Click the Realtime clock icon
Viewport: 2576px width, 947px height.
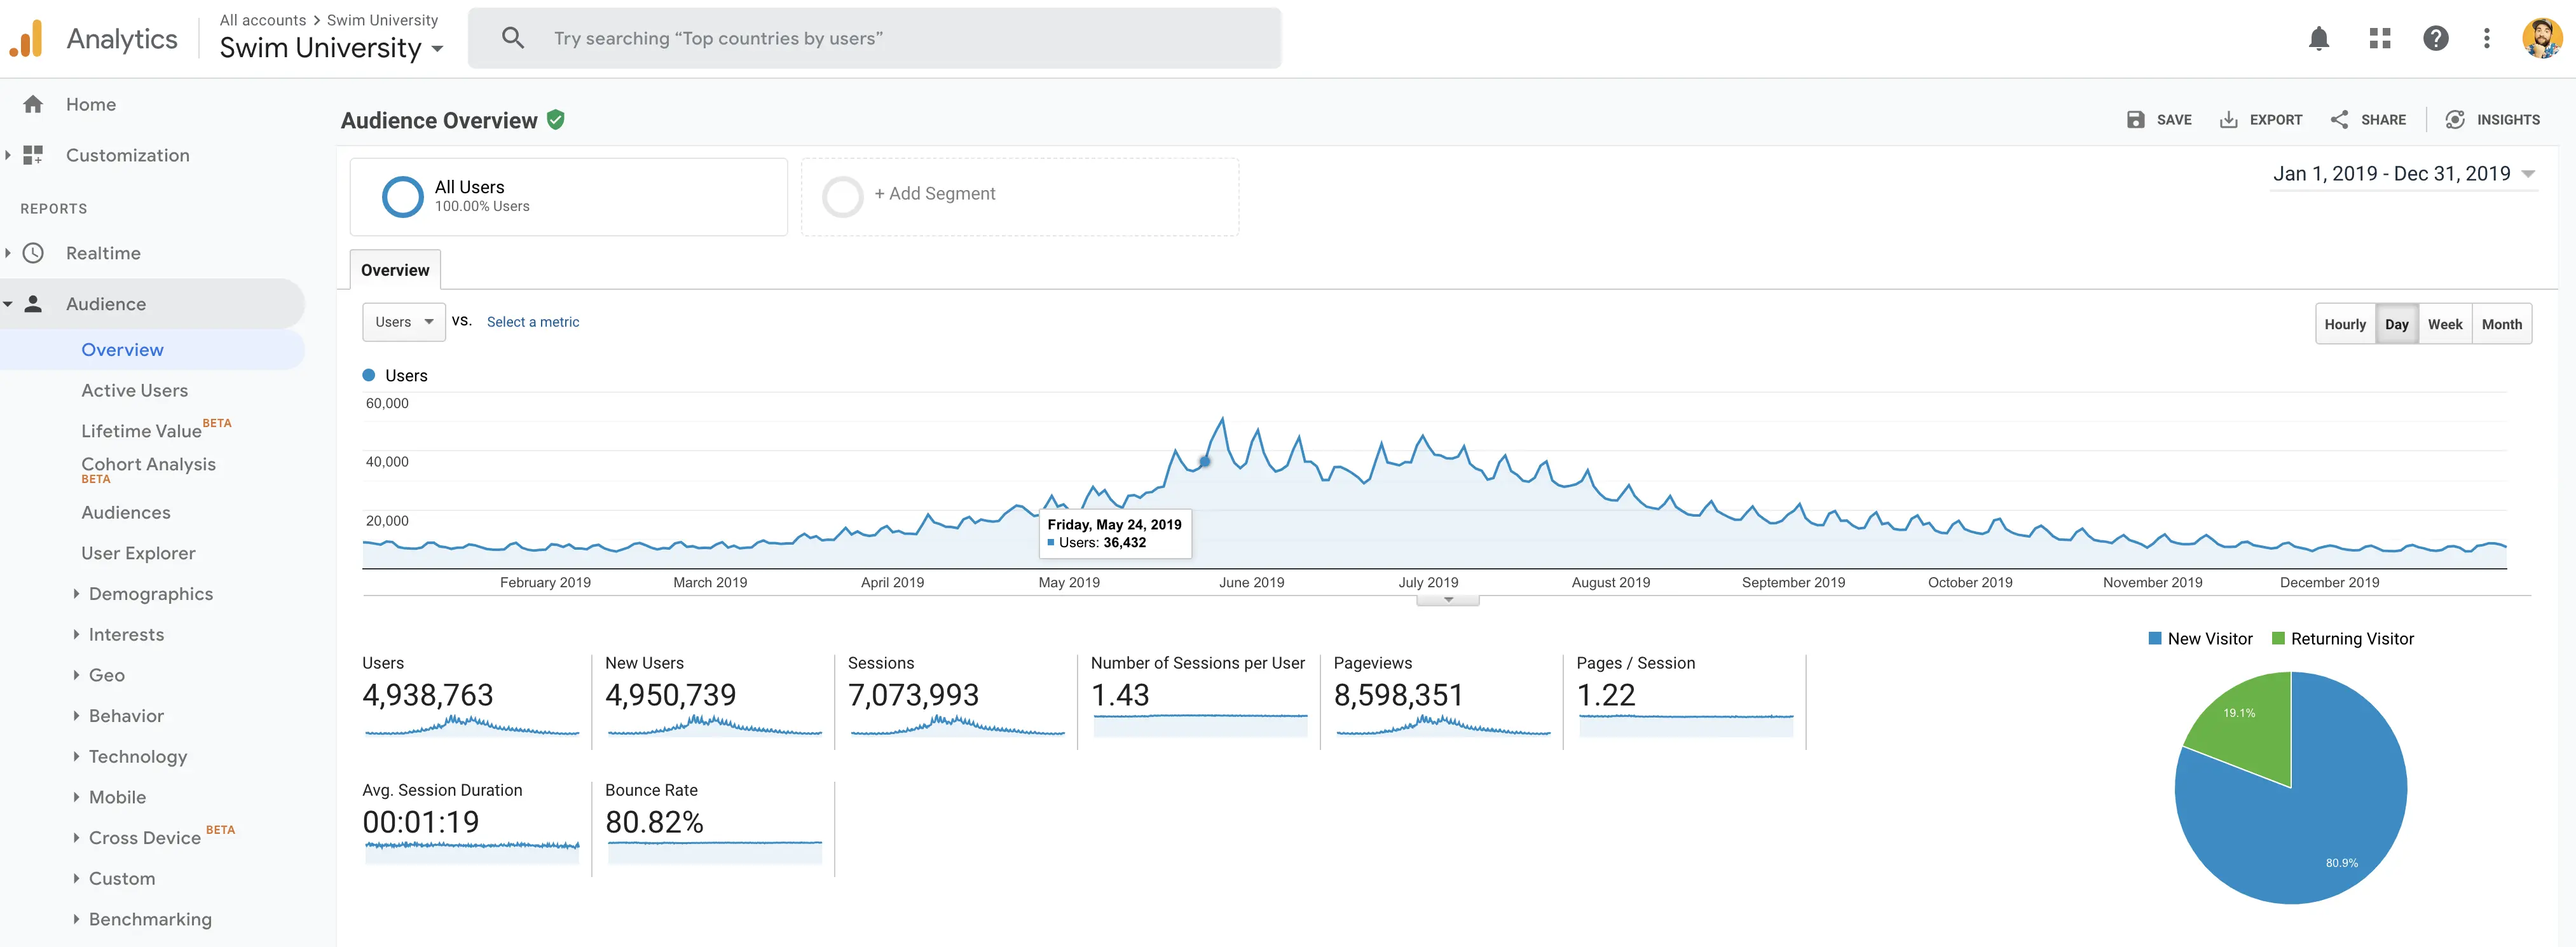[x=33, y=253]
